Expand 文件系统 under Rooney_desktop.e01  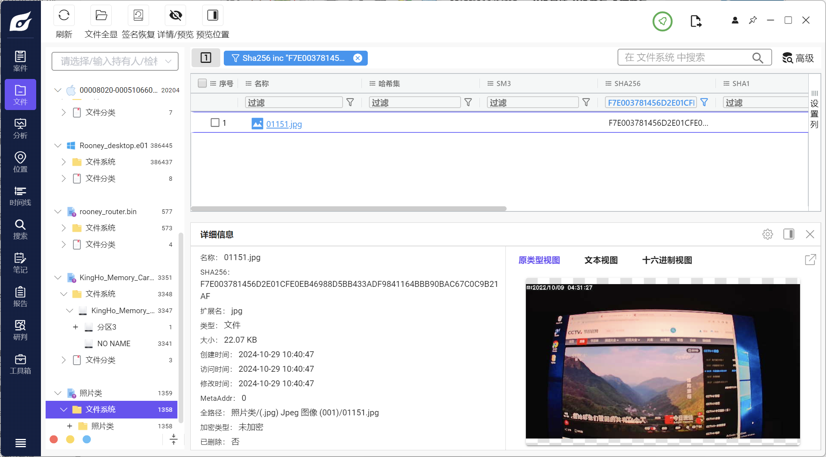point(64,162)
